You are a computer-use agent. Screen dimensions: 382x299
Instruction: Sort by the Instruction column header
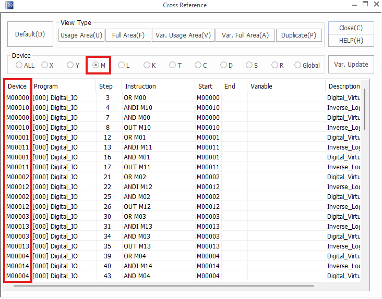140,86
